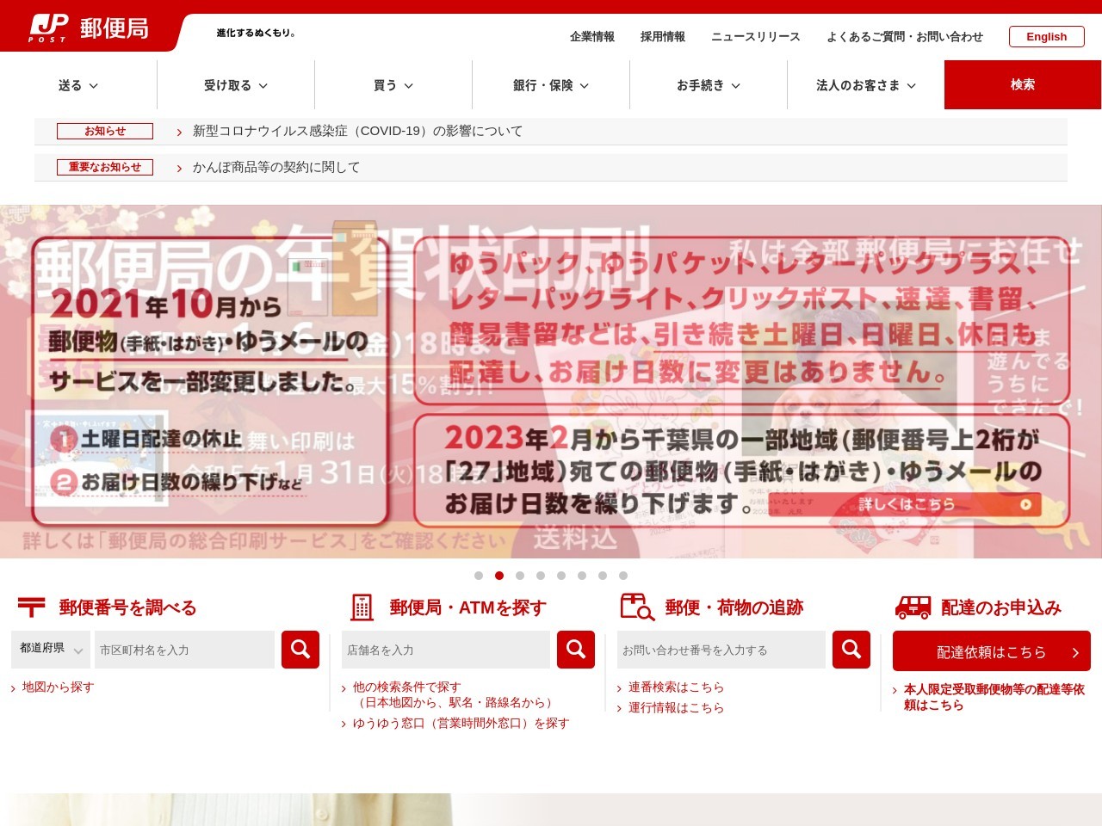Select the active second carousel dot

[499, 576]
